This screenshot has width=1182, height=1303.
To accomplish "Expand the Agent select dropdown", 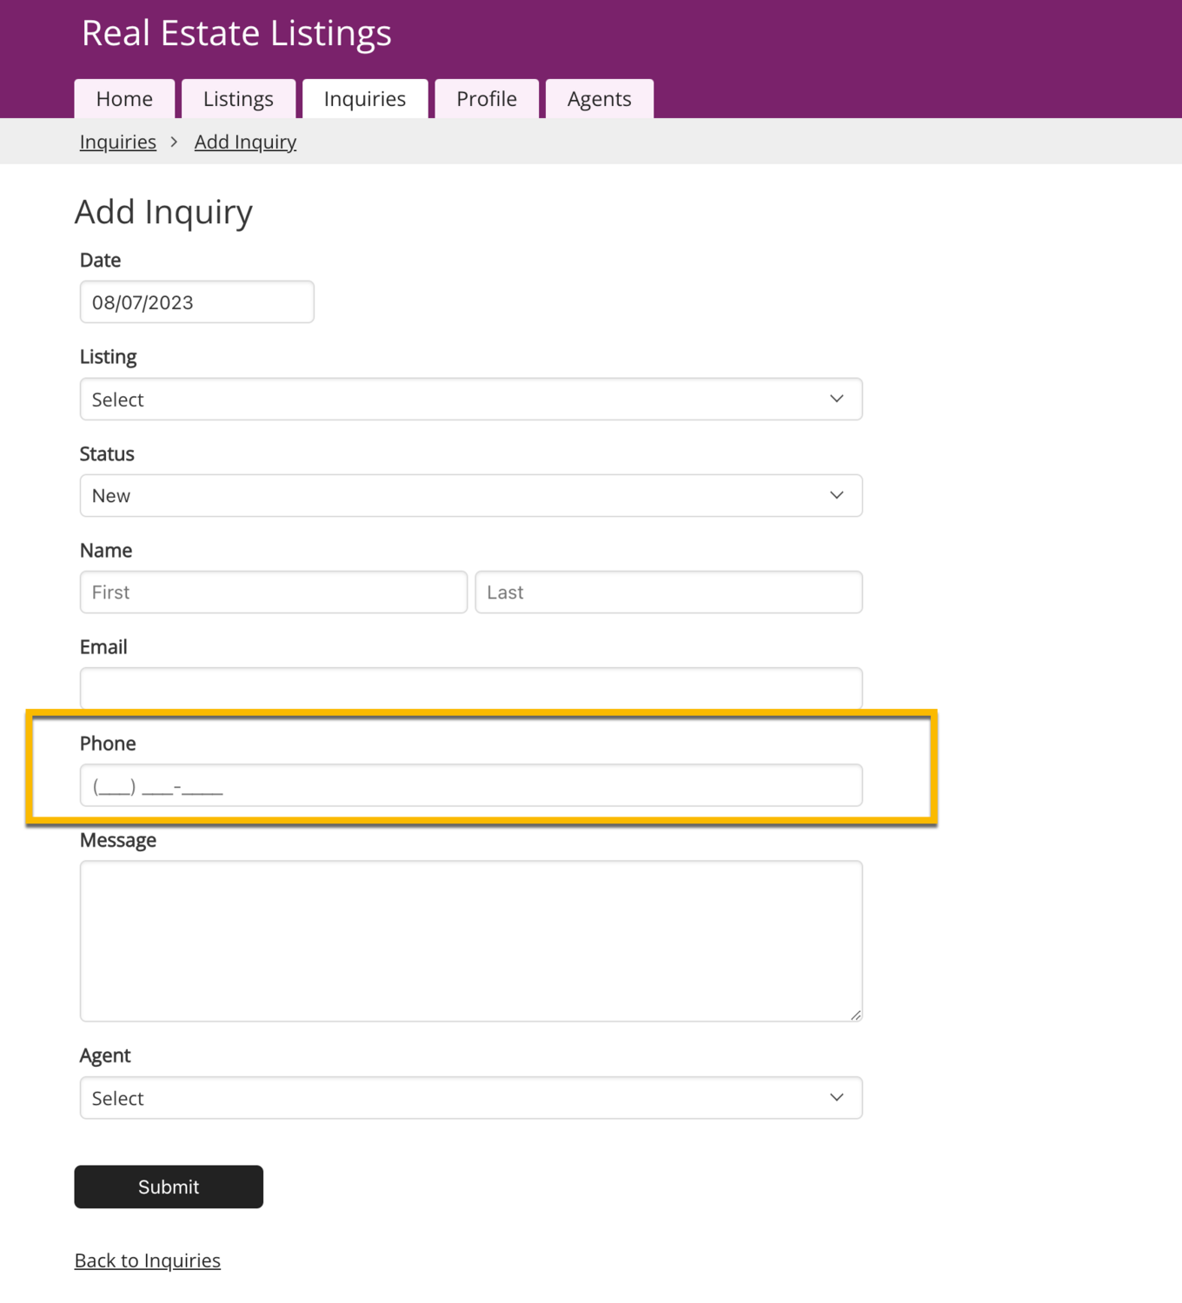I will click(470, 1098).
